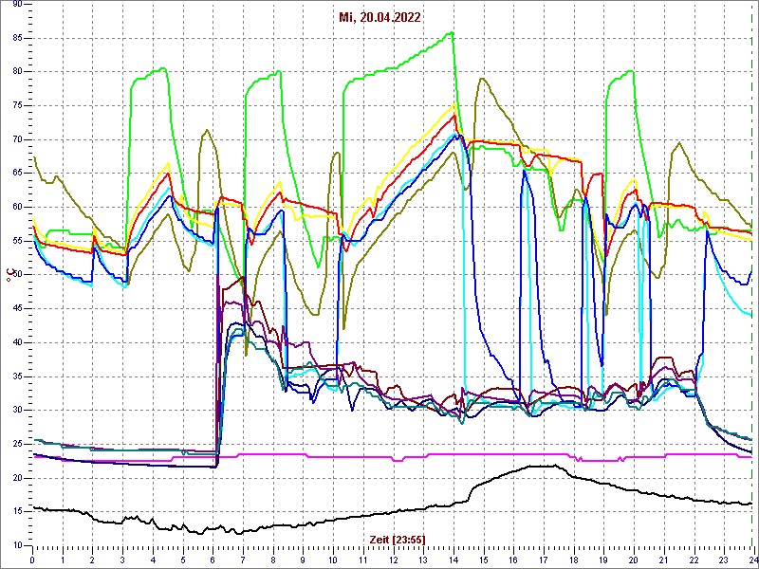Image resolution: width=759 pixels, height=569 pixels.
Task: Click temperature axis label "85"
Action: (16, 38)
